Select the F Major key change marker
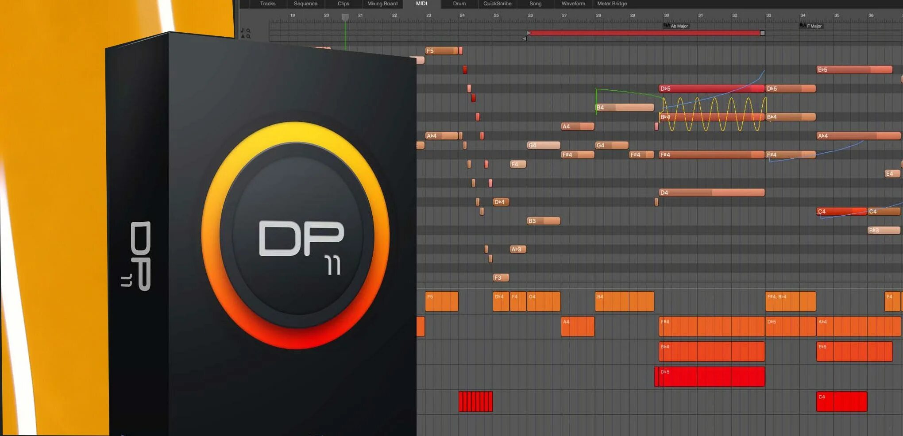 (811, 26)
